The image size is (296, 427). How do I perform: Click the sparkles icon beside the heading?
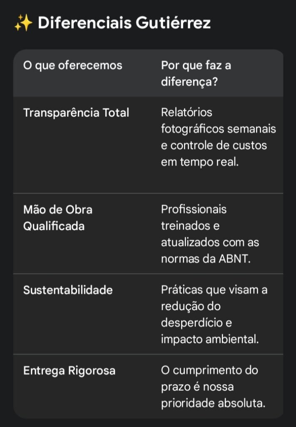pos(23,24)
